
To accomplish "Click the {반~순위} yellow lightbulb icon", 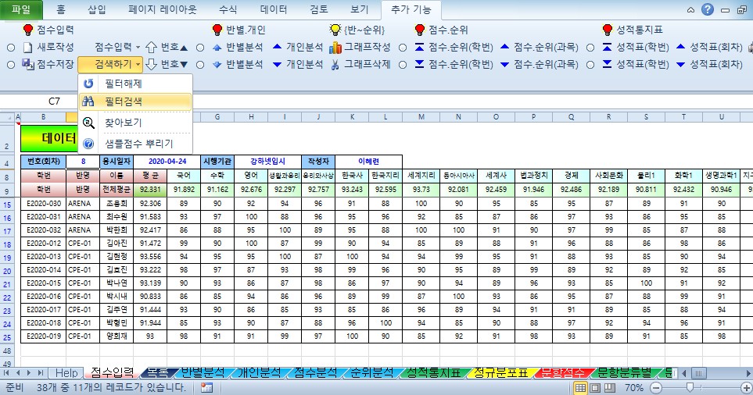I will (x=335, y=30).
